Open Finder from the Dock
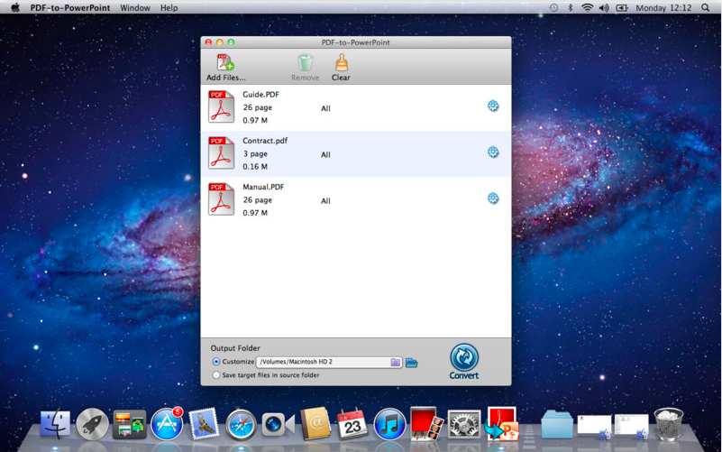 55,423
